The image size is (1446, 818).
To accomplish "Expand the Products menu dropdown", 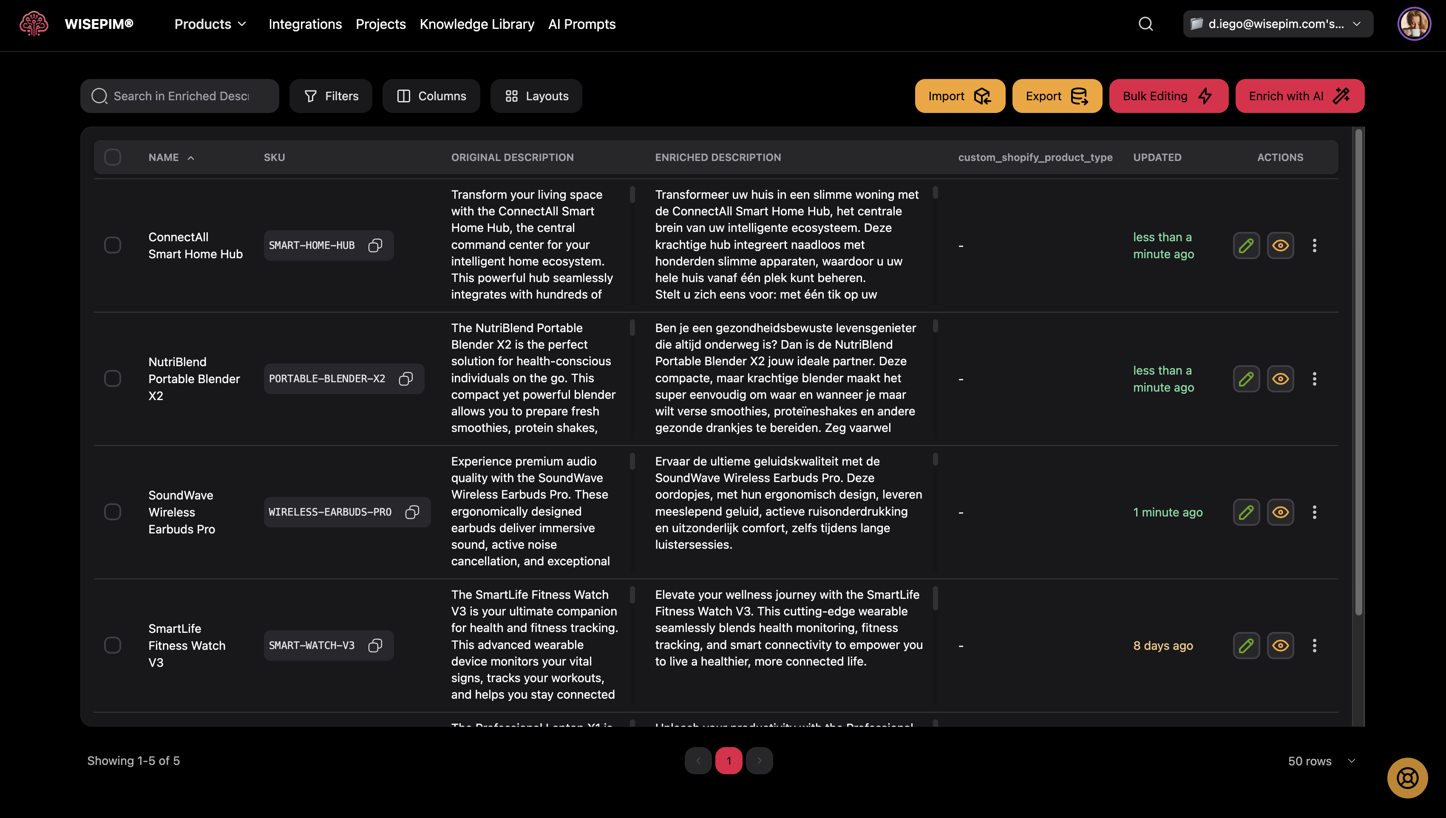I will pyautogui.click(x=210, y=24).
